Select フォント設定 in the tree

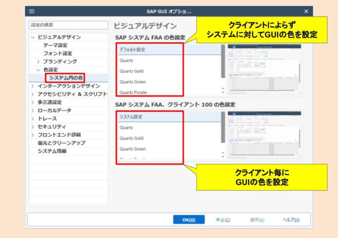(58, 53)
